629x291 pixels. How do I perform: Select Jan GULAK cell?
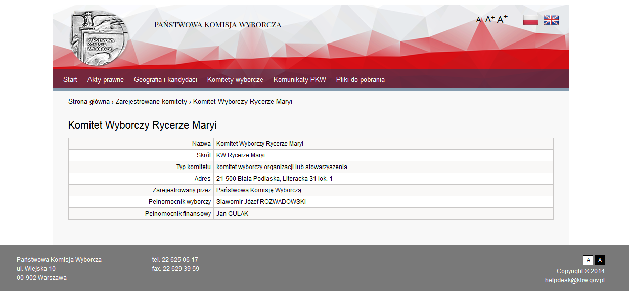(x=383, y=214)
